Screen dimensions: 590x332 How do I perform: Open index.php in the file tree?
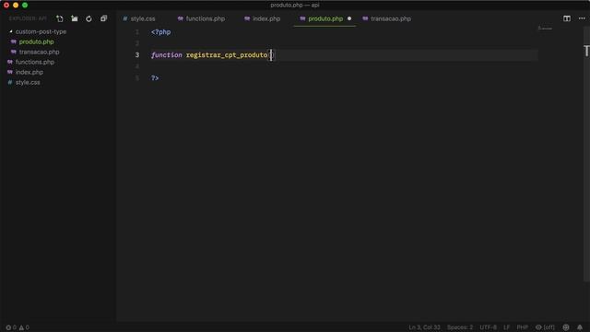click(29, 72)
